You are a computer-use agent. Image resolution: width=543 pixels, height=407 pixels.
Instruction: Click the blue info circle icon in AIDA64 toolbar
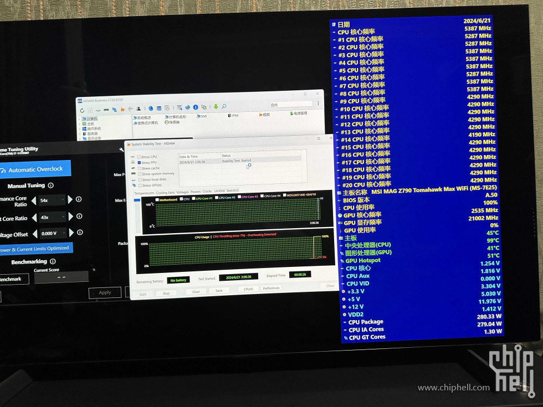tap(195, 107)
